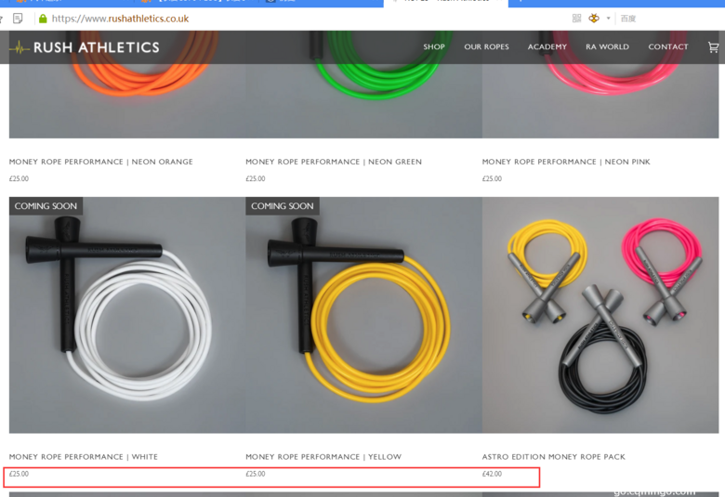Click the reader mode page icon
This screenshot has height=497, width=725.
click(x=18, y=19)
